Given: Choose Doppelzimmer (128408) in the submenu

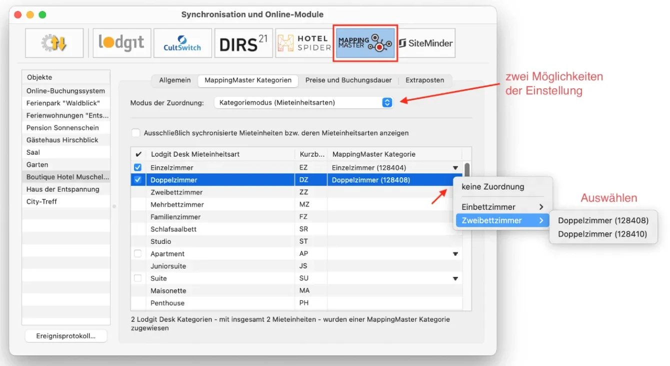Looking at the screenshot, I should pyautogui.click(x=603, y=220).
